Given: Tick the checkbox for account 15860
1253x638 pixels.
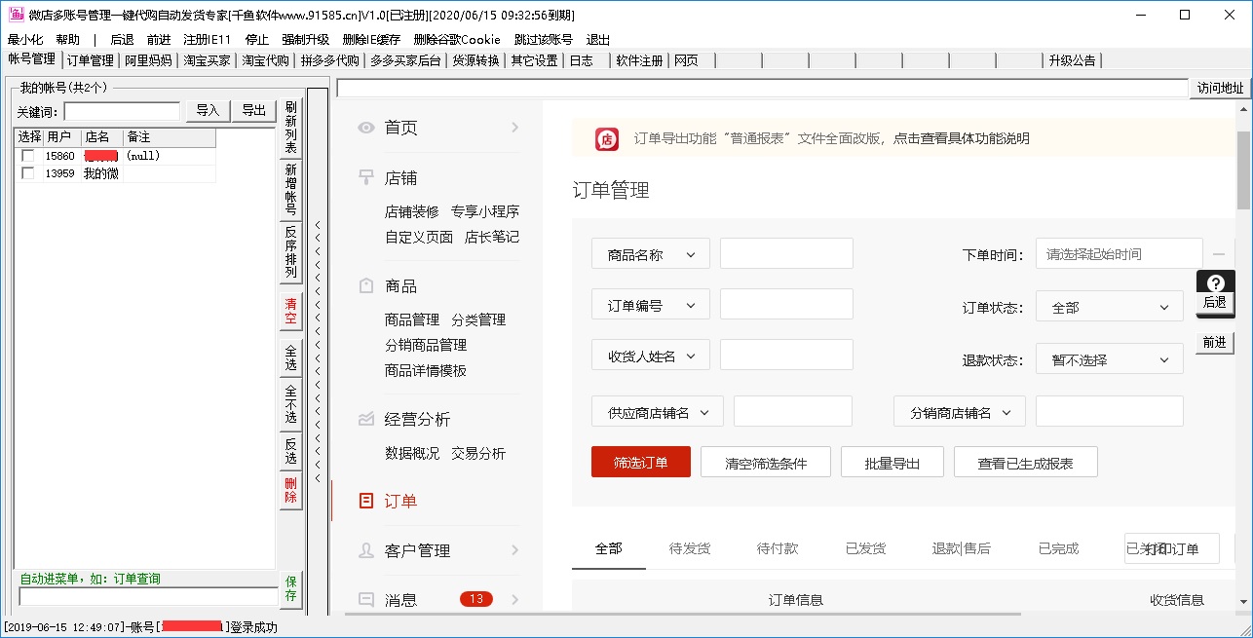Looking at the screenshot, I should 28,156.
